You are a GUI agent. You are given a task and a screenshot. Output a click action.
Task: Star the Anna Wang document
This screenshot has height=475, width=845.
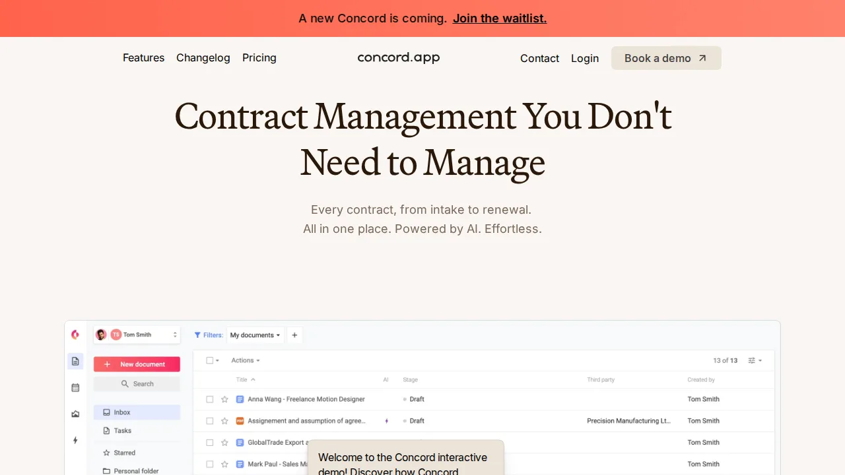click(224, 399)
